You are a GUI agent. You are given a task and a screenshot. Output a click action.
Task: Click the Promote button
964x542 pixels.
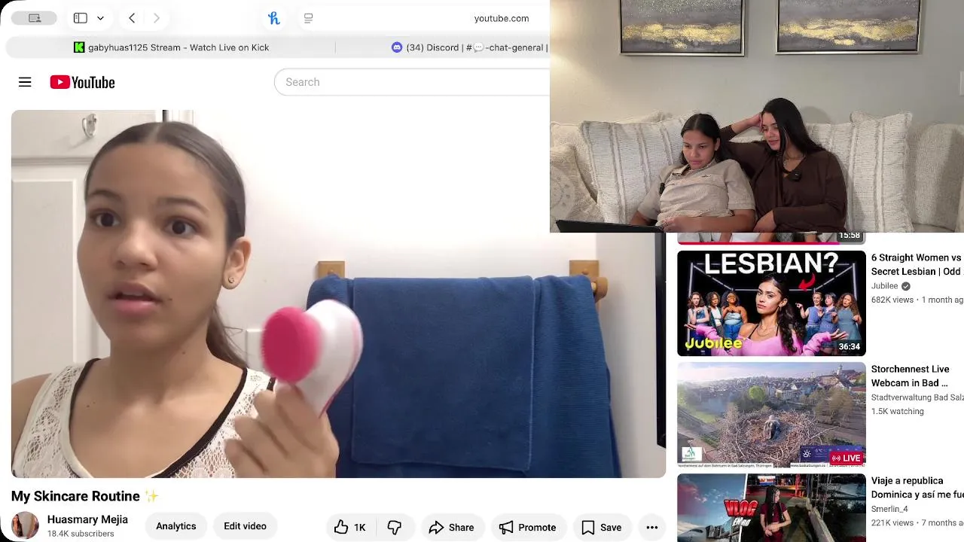(x=527, y=527)
